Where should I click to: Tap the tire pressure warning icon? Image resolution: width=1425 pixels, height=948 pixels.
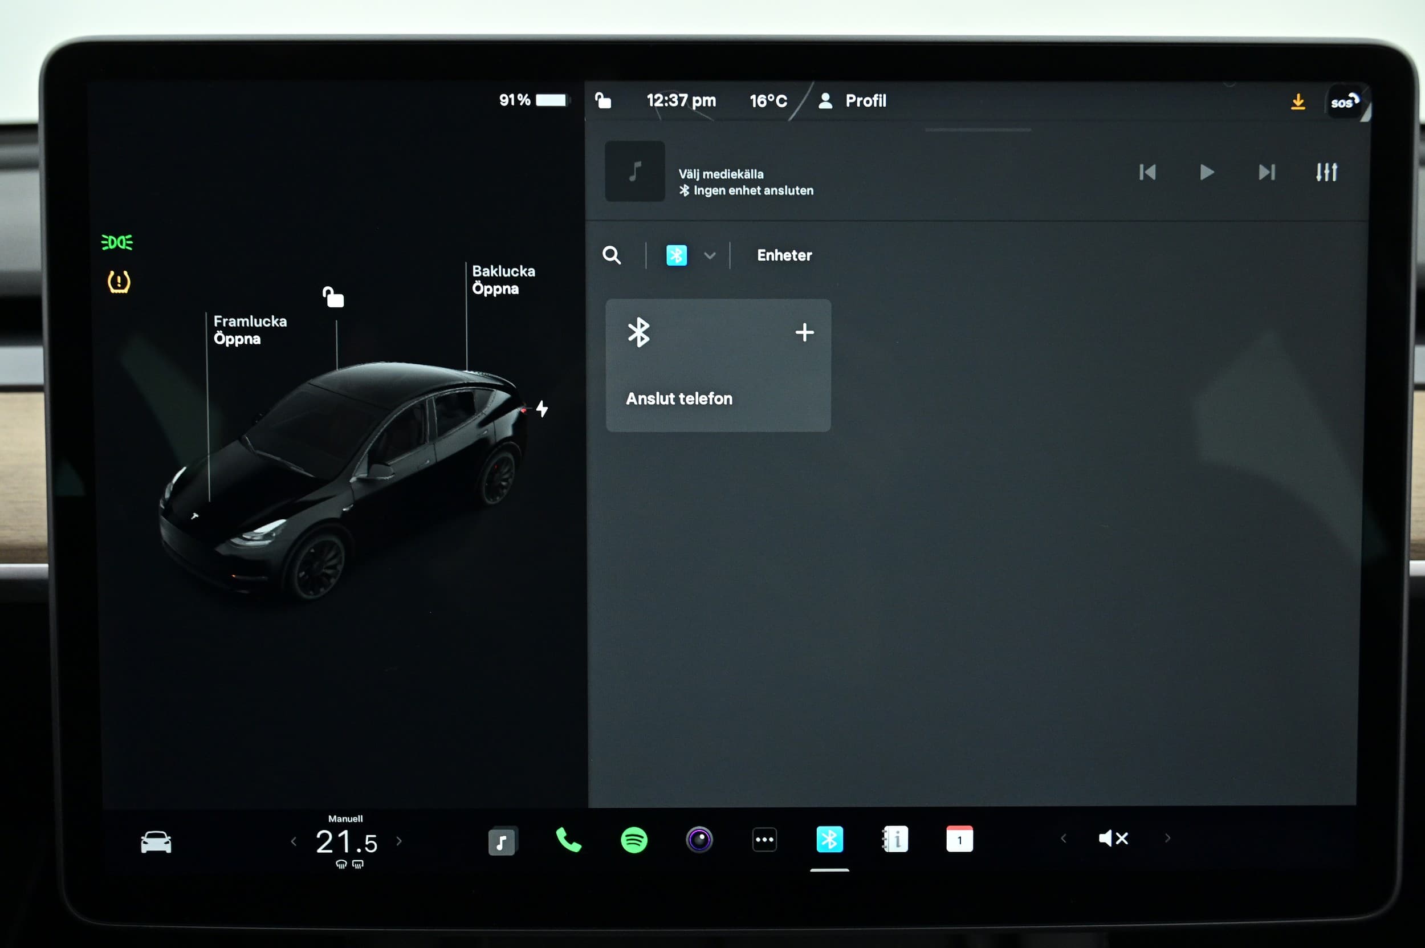(x=119, y=282)
